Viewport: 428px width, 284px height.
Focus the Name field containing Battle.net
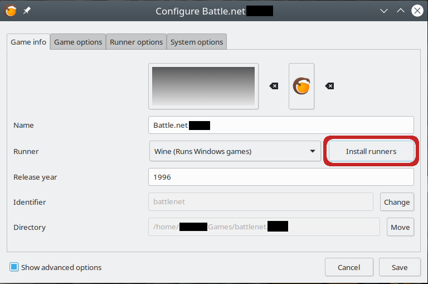[x=281, y=125]
